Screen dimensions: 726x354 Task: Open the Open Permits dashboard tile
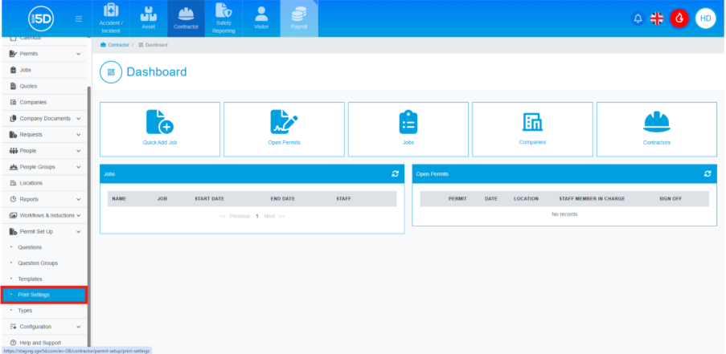tap(284, 128)
